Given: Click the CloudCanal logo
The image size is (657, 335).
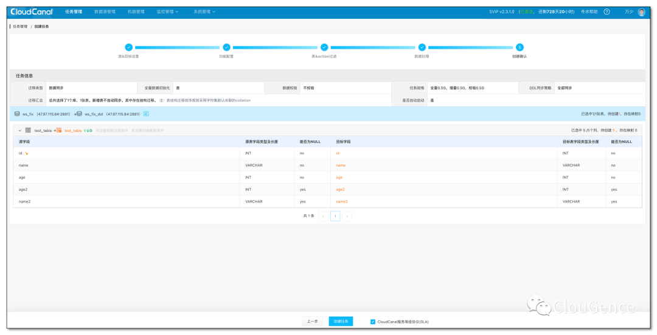Looking at the screenshot, I should click(x=32, y=12).
